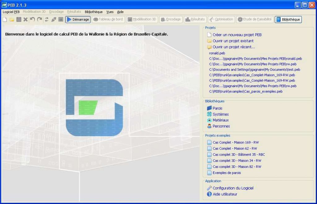Click the new project toolbar icon
Image resolution: width=317 pixels, height=204 pixels.
tap(5, 19)
